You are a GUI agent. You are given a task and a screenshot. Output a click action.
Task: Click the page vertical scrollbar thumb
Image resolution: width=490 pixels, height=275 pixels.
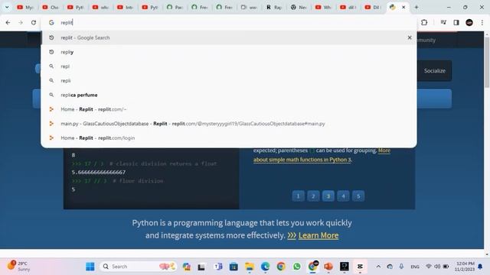coord(487,63)
